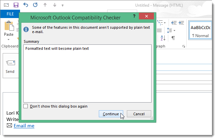The image size is (217, 140).
Task: Open the multilevel list dropdown arrow
Action: click(165, 23)
